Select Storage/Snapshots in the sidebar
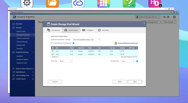The image size is (188, 103). pos(22,35)
